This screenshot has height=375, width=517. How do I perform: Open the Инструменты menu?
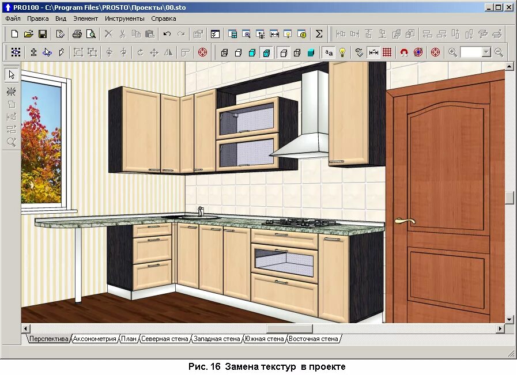[124, 18]
